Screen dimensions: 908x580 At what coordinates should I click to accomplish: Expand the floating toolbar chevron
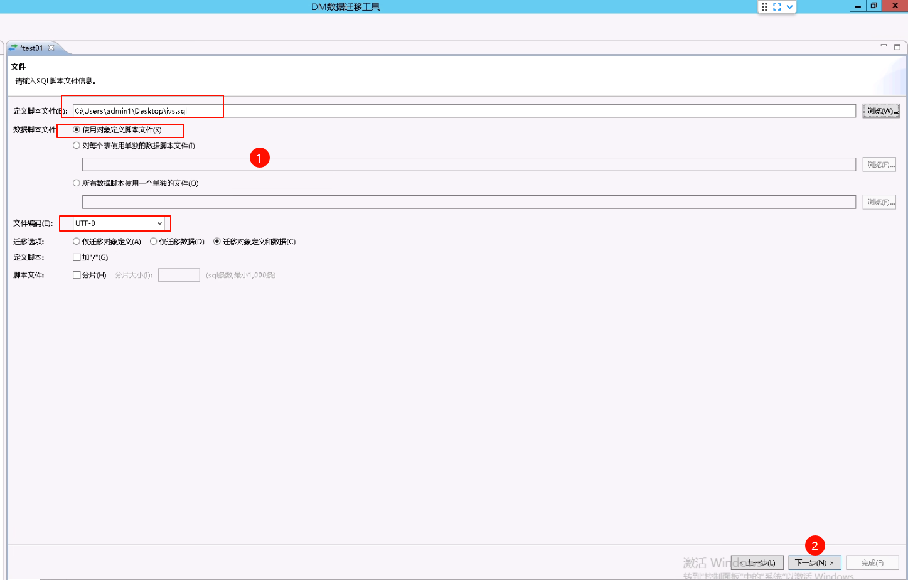coord(789,7)
